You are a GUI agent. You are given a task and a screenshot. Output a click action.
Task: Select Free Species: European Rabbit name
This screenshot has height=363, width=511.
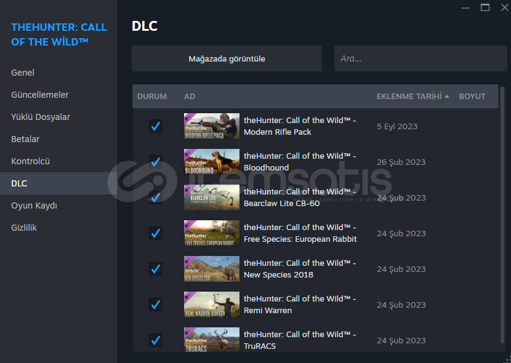point(300,233)
